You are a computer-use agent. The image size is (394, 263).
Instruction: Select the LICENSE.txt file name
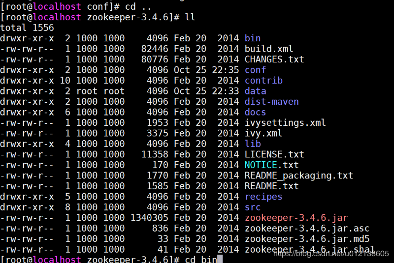[x=274, y=154]
